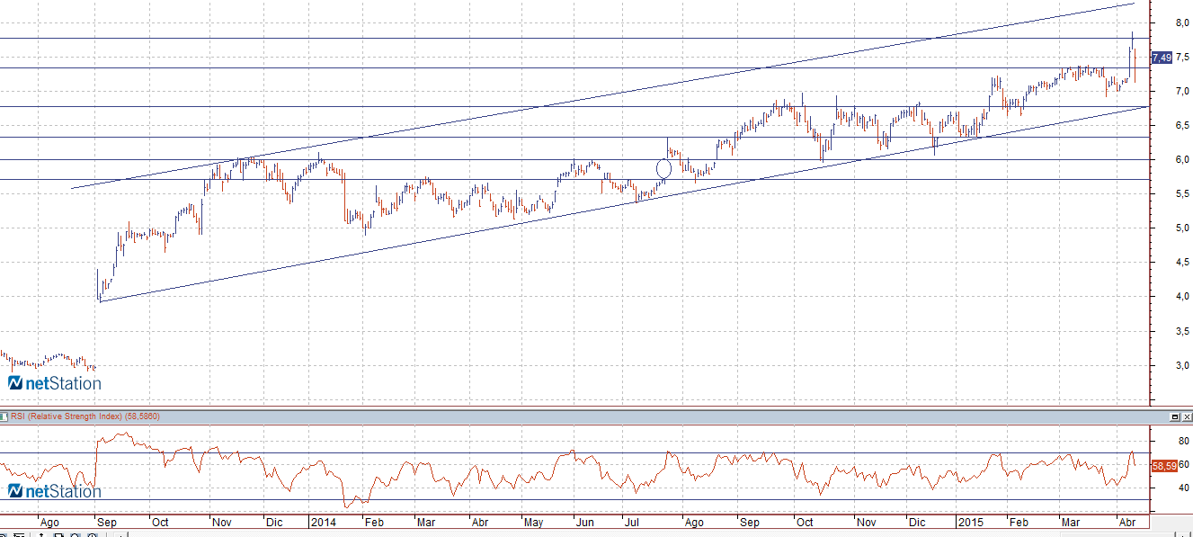This screenshot has width=1193, height=537.
Task: Select the lower ascending channel trend line
Action: (x=623, y=203)
